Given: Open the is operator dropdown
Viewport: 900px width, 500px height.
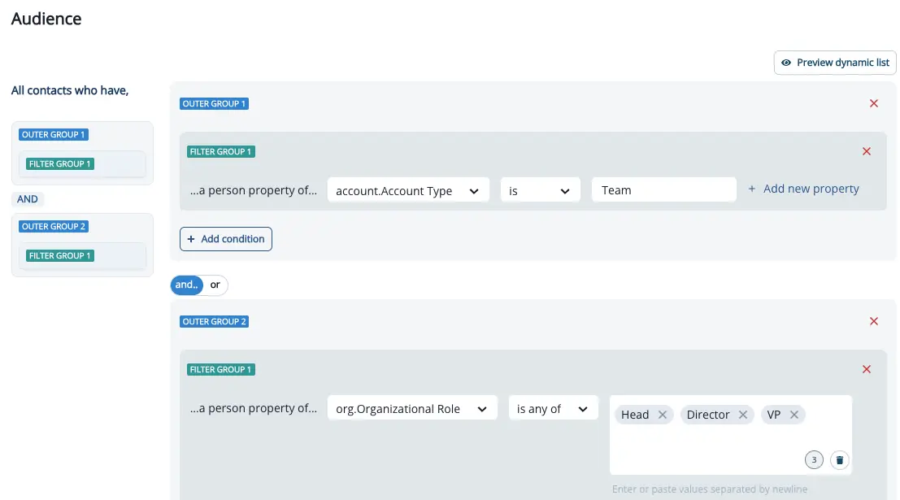Looking at the screenshot, I should pos(540,189).
